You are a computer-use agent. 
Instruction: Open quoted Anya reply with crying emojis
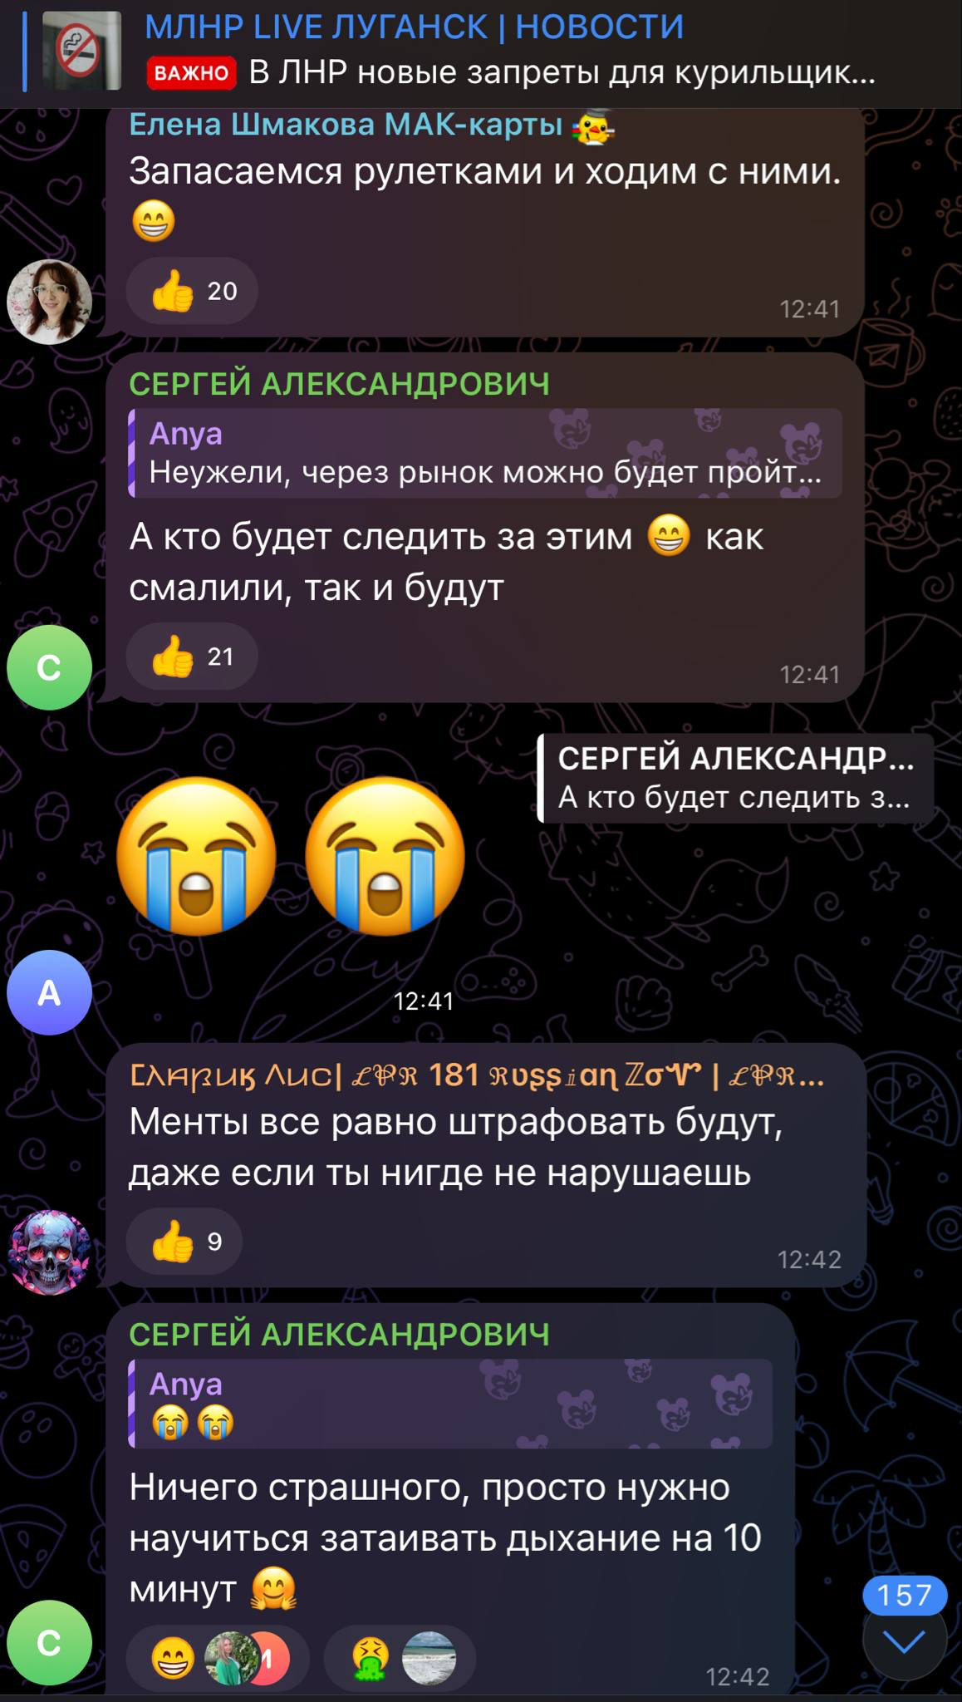[450, 1404]
